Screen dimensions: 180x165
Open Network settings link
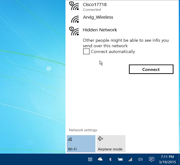click(83, 130)
